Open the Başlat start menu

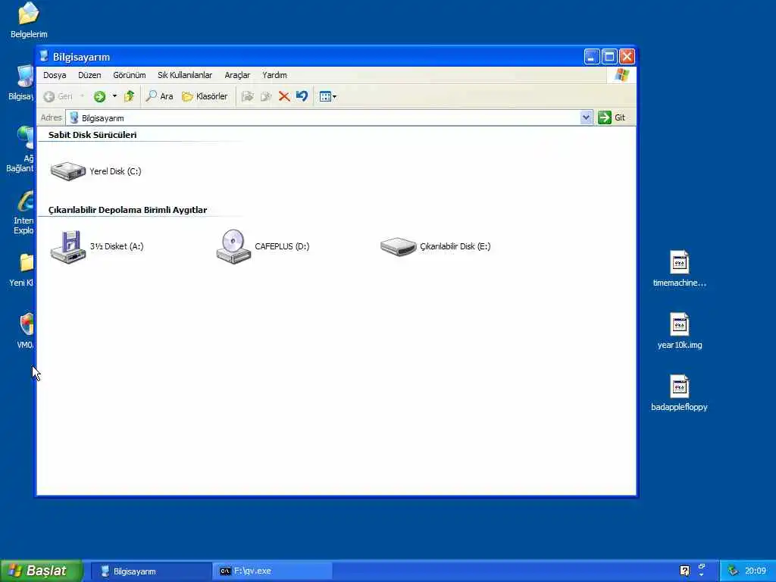pyautogui.click(x=41, y=571)
